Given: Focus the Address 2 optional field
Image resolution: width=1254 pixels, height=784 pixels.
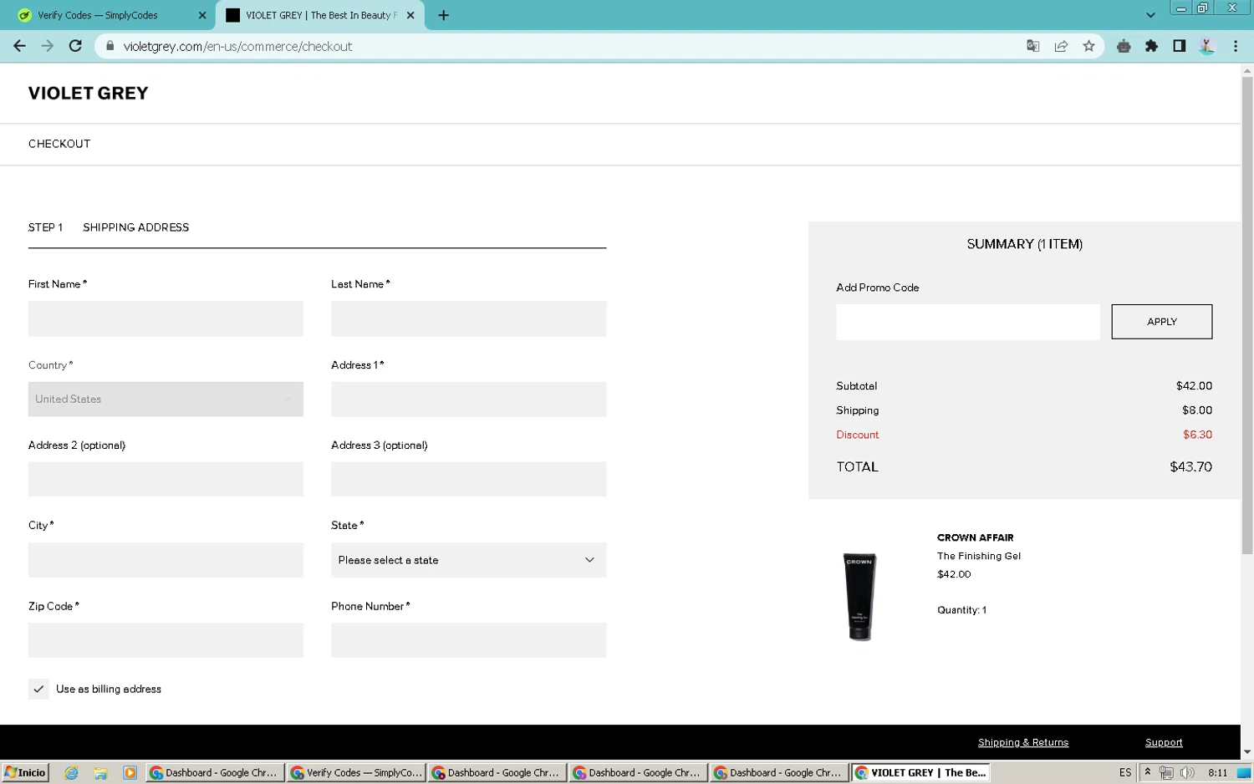Looking at the screenshot, I should (166, 479).
